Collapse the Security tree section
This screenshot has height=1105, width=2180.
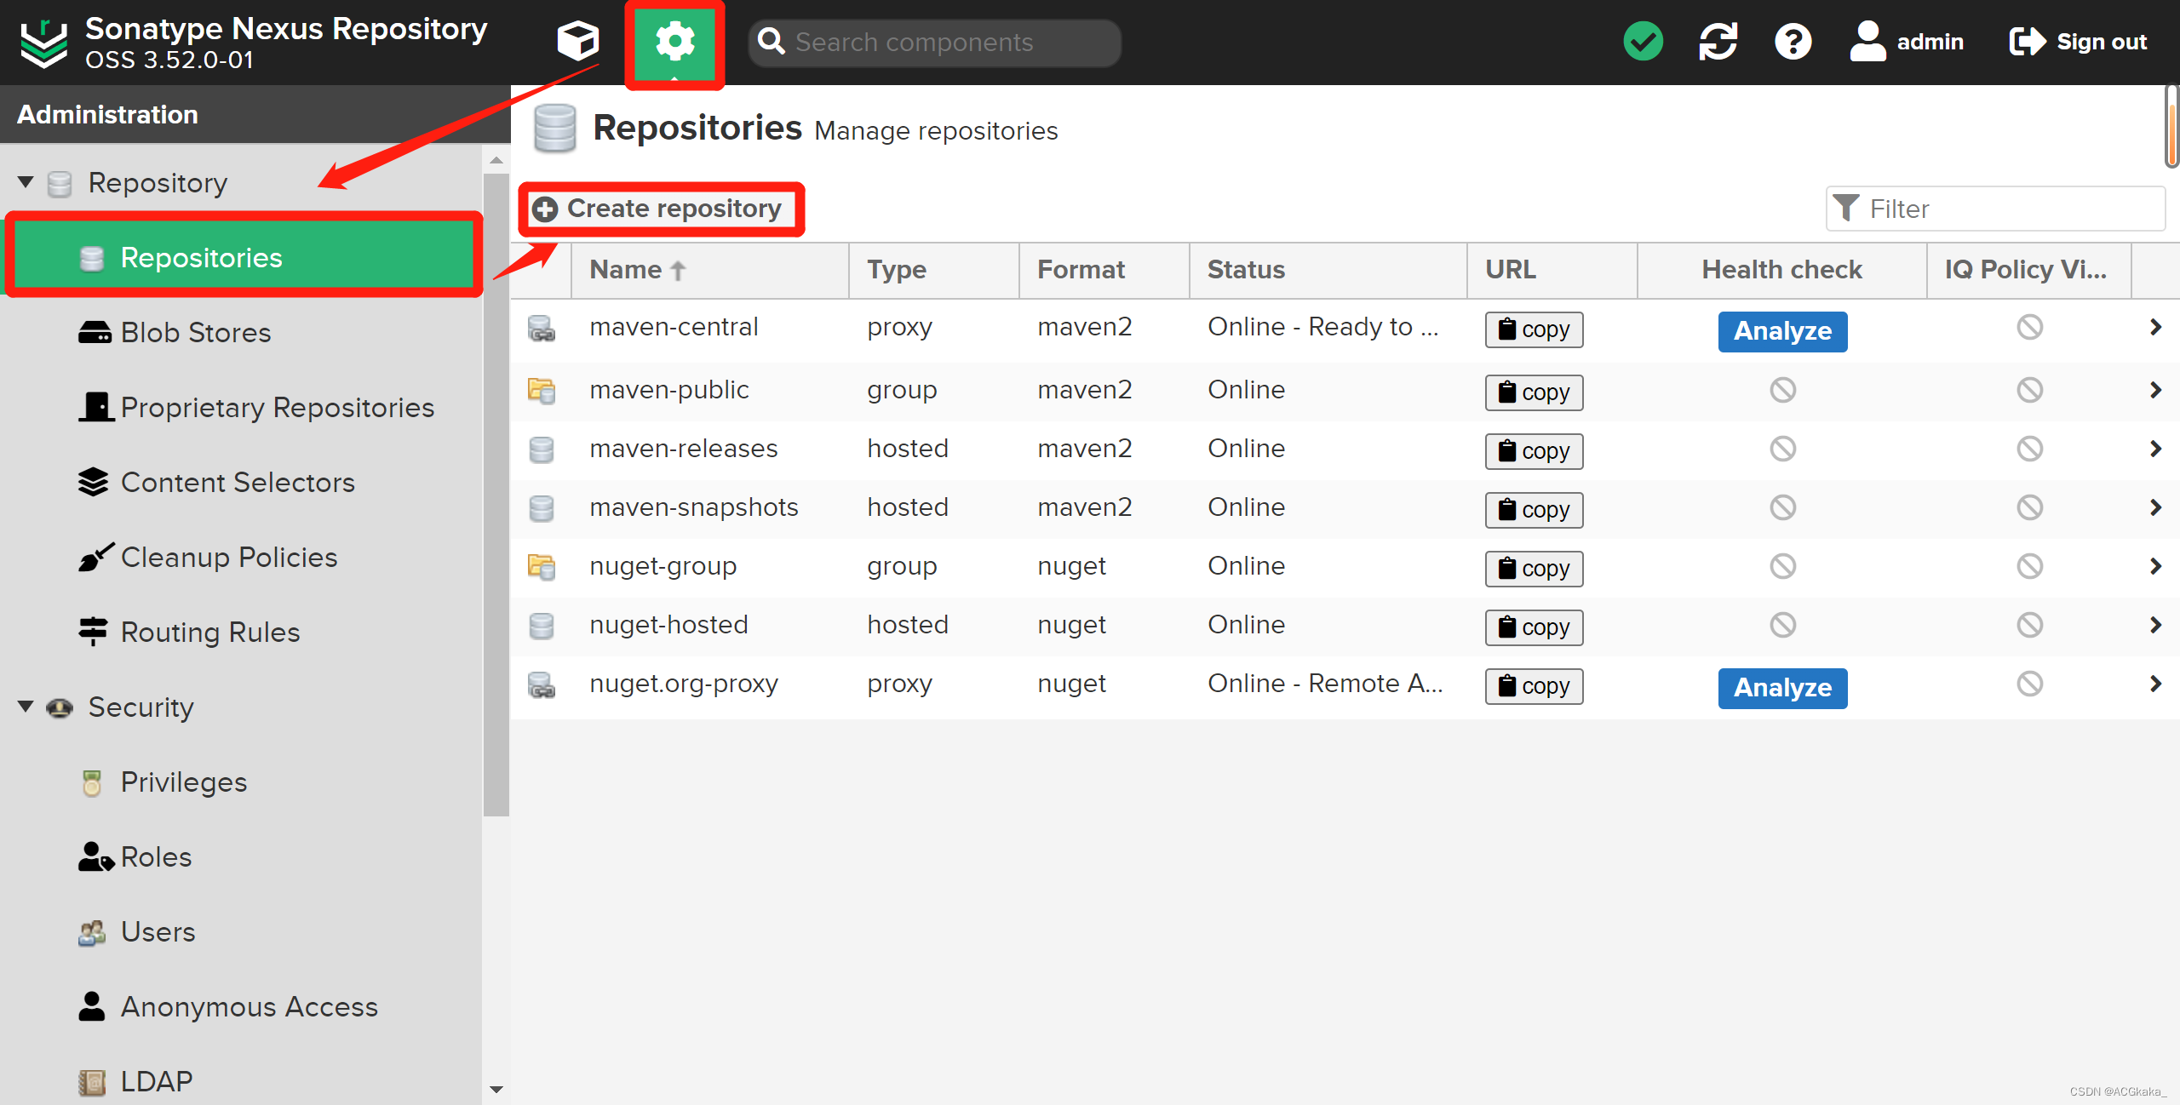click(26, 707)
